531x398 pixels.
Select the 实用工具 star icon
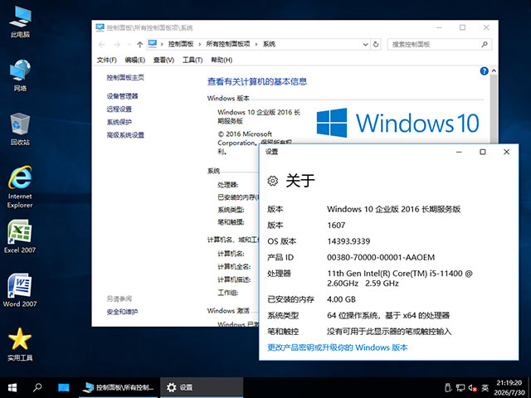coord(20,344)
